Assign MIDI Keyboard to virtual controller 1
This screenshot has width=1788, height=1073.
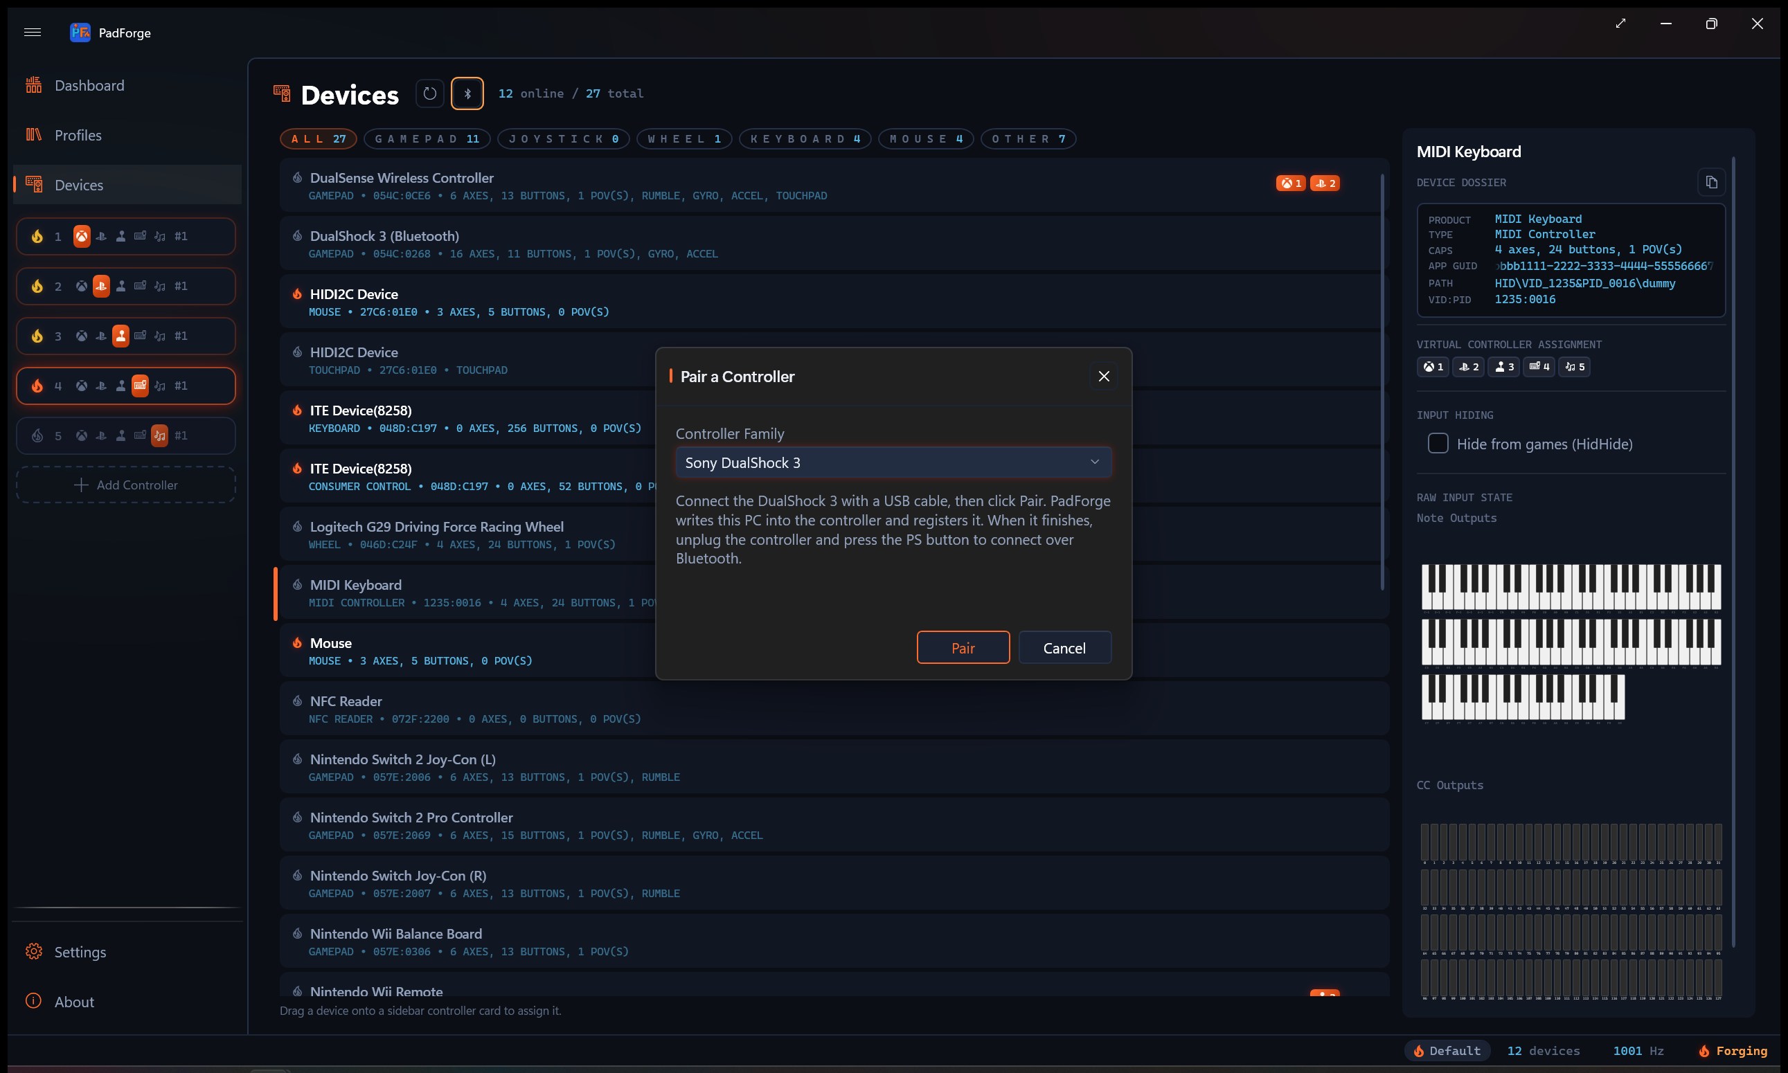pos(1433,368)
